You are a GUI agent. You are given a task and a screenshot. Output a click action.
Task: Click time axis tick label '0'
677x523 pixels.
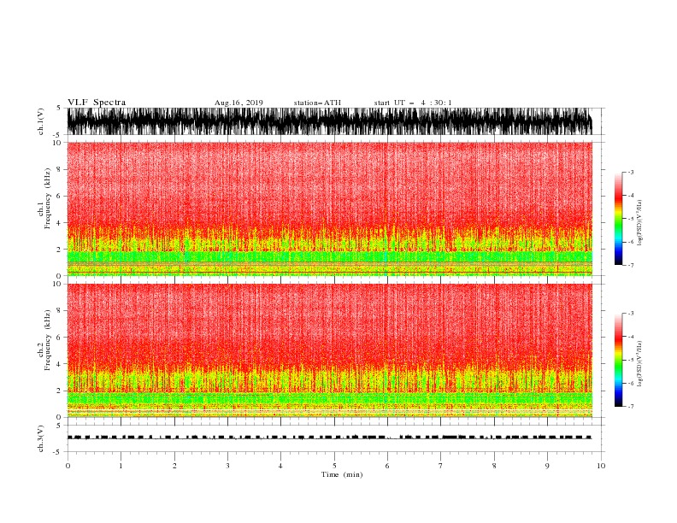point(68,466)
